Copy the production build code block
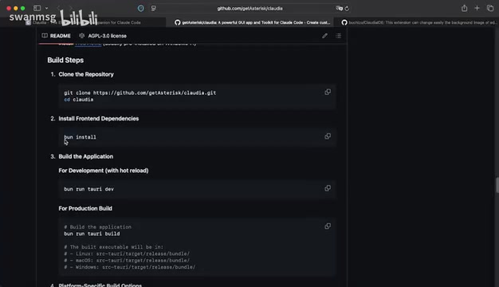 click(328, 226)
